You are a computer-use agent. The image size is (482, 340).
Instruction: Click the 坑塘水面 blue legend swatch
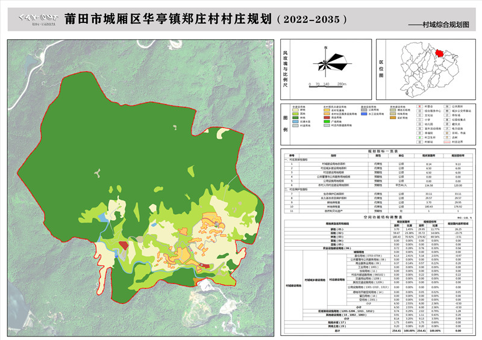[x=295, y=122]
